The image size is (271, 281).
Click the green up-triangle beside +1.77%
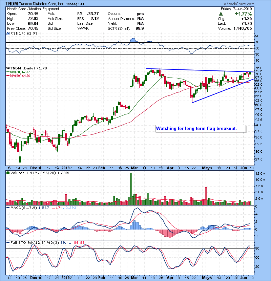[x=221, y=14]
